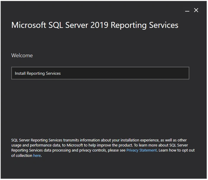Image resolution: width=208 pixels, height=180 pixels.
Task: Click the empty area below Install button
Action: click(100, 108)
